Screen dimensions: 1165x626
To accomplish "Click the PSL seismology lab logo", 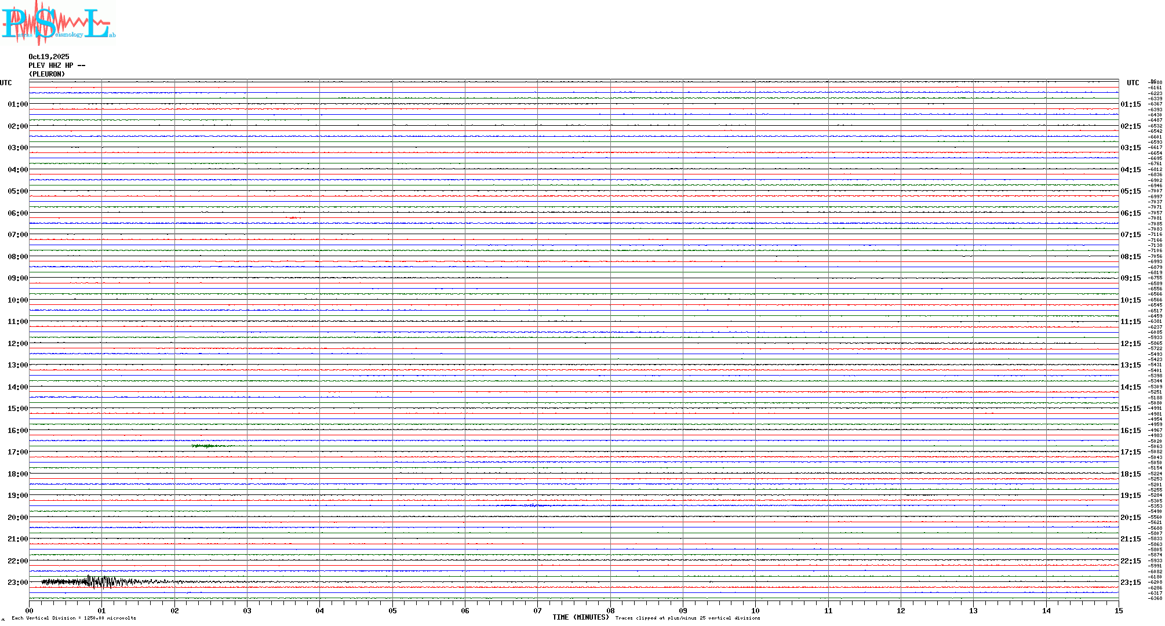I will tap(58, 22).
